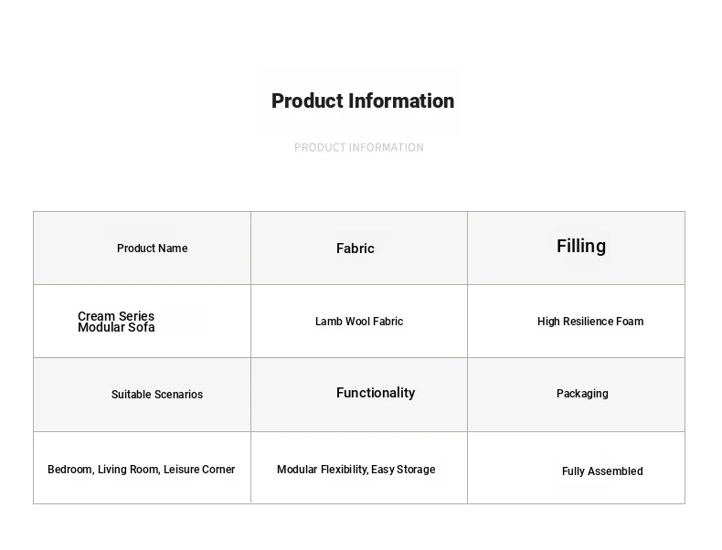Select the Functionality header cell

[359, 395]
